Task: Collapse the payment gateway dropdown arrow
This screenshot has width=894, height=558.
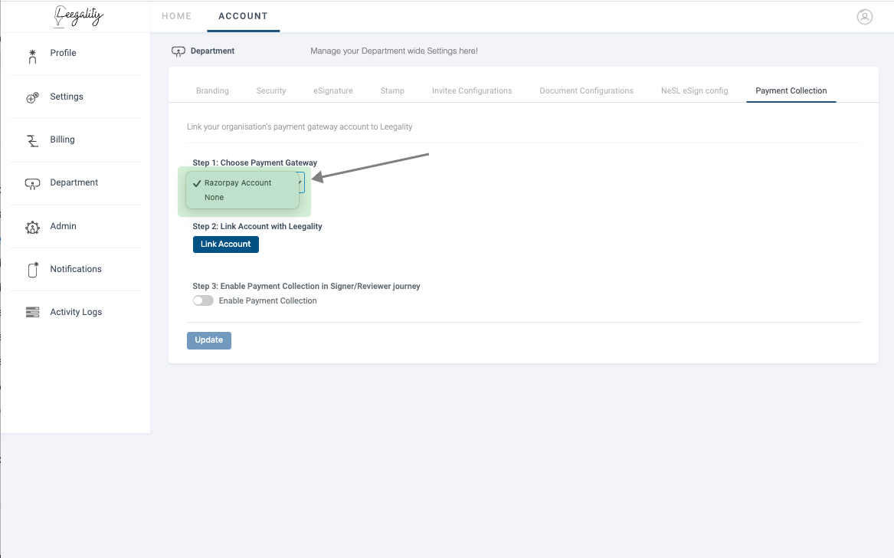Action: [300, 182]
